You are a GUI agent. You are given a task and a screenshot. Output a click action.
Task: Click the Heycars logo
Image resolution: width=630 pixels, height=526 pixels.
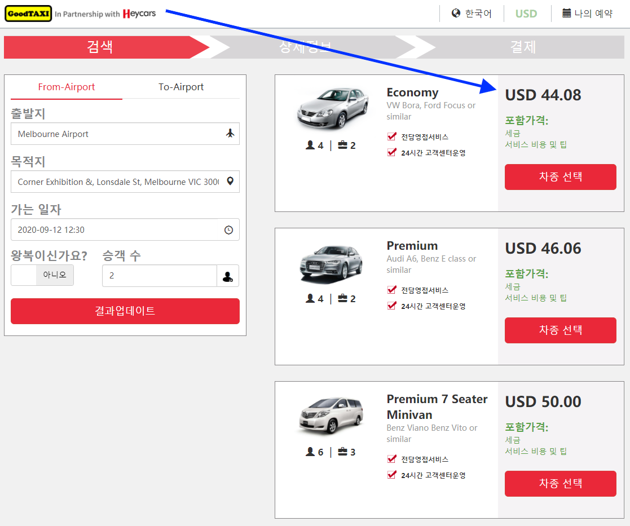tap(139, 14)
